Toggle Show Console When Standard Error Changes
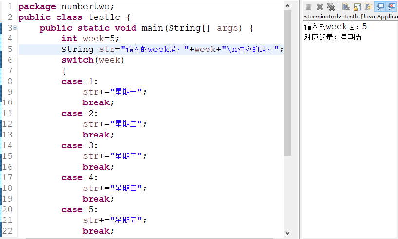The image size is (398, 239). tap(391, 7)
